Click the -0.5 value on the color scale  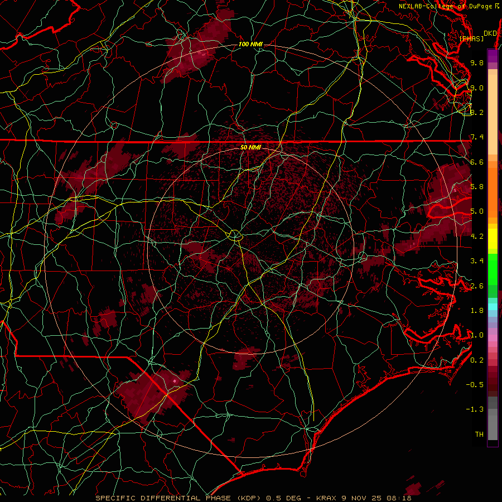(x=475, y=385)
